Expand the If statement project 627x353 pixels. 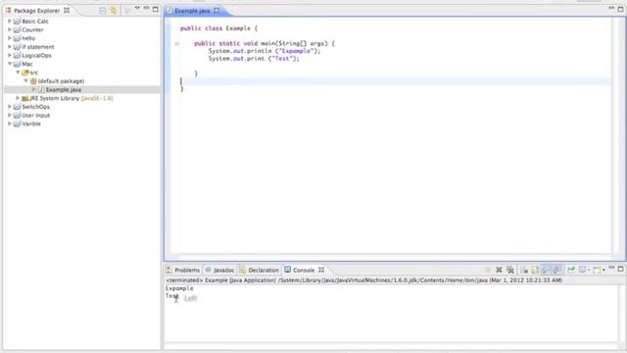point(10,47)
